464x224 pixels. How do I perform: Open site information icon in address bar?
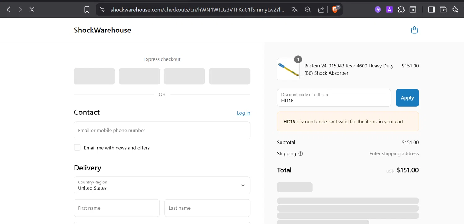(102, 10)
